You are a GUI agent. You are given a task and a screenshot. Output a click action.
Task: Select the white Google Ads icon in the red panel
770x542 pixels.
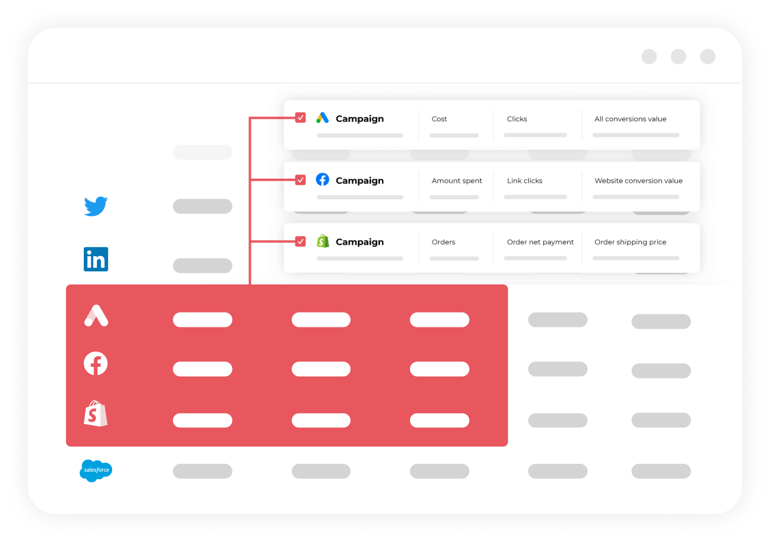tap(96, 316)
